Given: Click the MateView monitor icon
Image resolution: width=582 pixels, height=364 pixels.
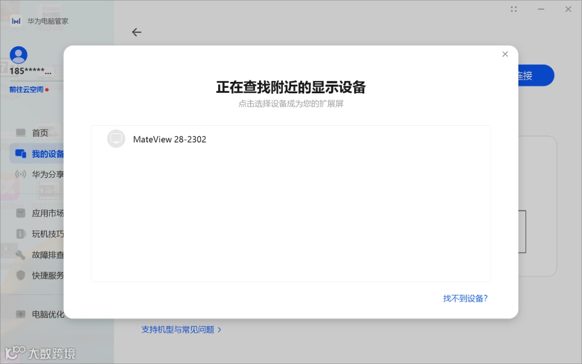Looking at the screenshot, I should [x=116, y=139].
